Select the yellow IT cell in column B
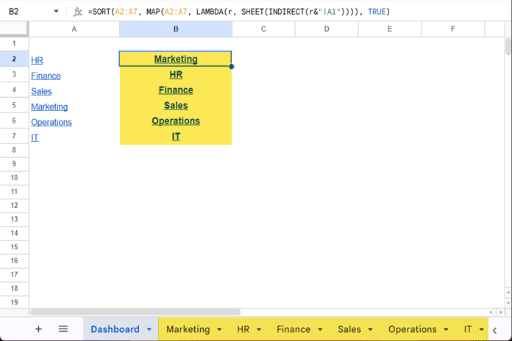The height and width of the screenshot is (341, 512). pos(176,137)
